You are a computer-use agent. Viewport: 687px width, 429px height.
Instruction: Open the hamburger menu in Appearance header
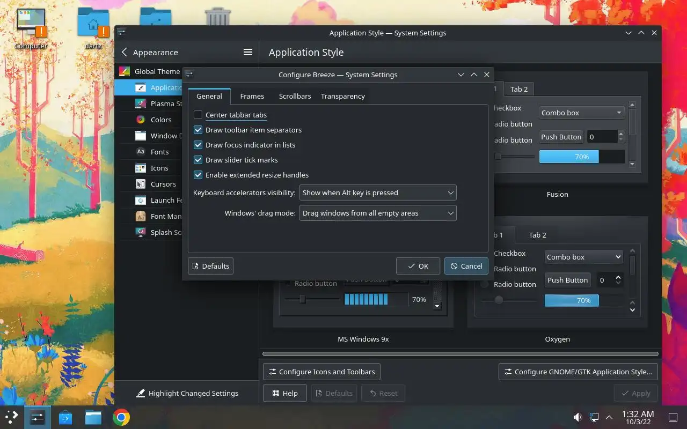(x=247, y=52)
